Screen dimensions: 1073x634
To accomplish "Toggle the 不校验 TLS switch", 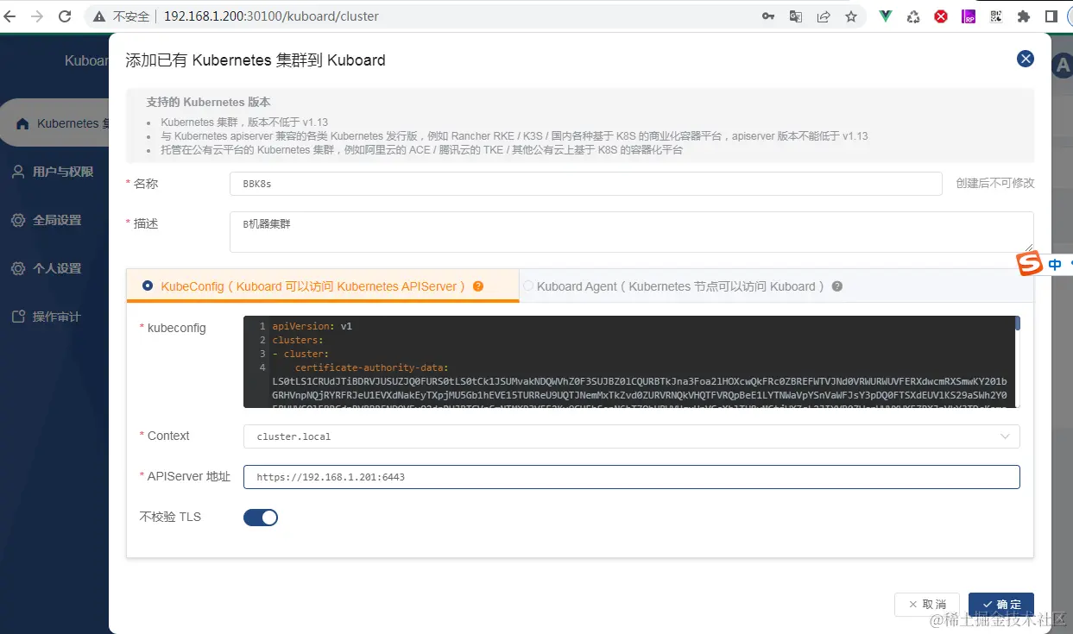I will click(261, 518).
